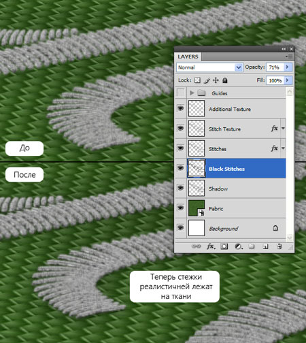Screen dimensions: 306x343
Task: Select layer named Stitch Texture
Action: click(224, 129)
